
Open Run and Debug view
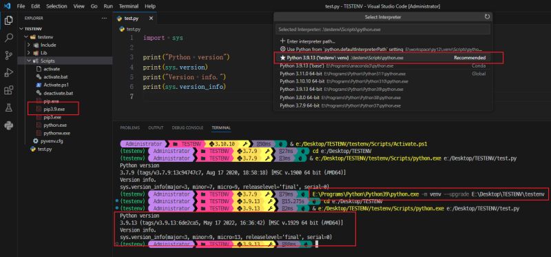point(8,73)
